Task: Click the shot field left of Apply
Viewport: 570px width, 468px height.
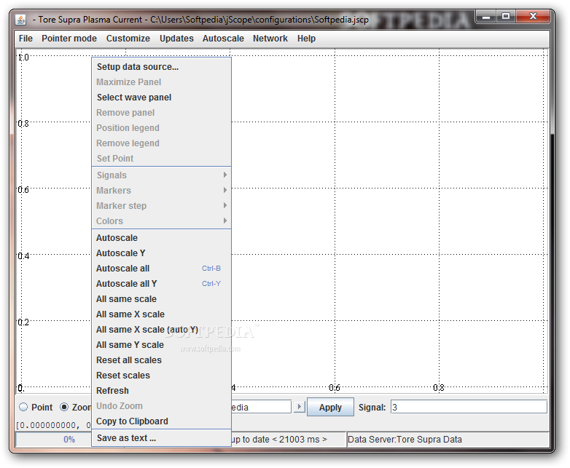Action: point(261,407)
